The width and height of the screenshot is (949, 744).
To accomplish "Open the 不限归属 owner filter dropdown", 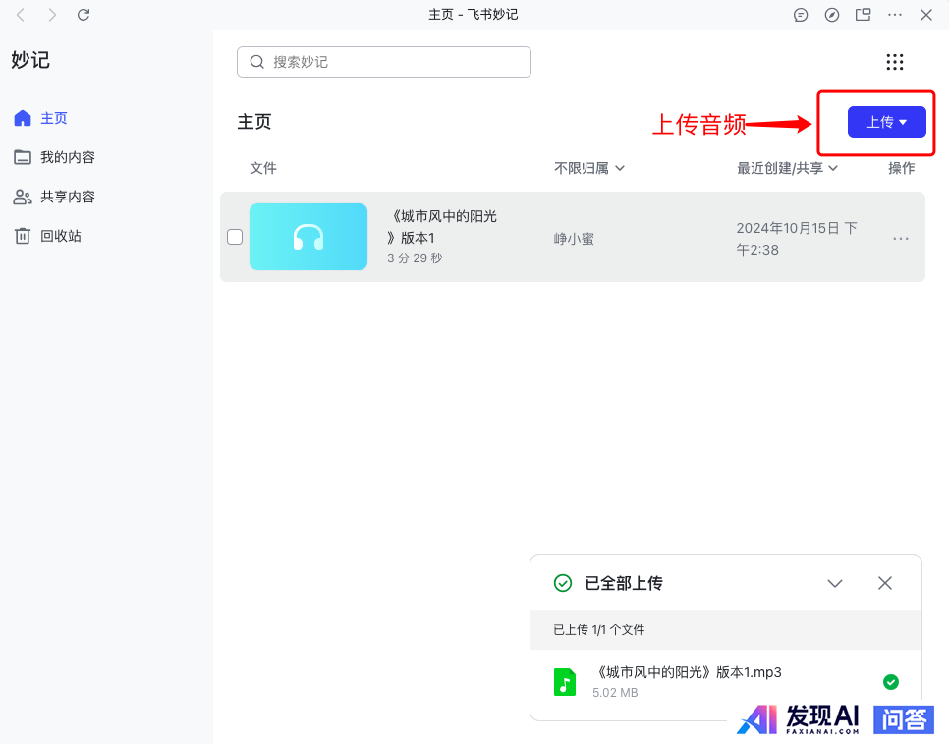I will click(589, 168).
